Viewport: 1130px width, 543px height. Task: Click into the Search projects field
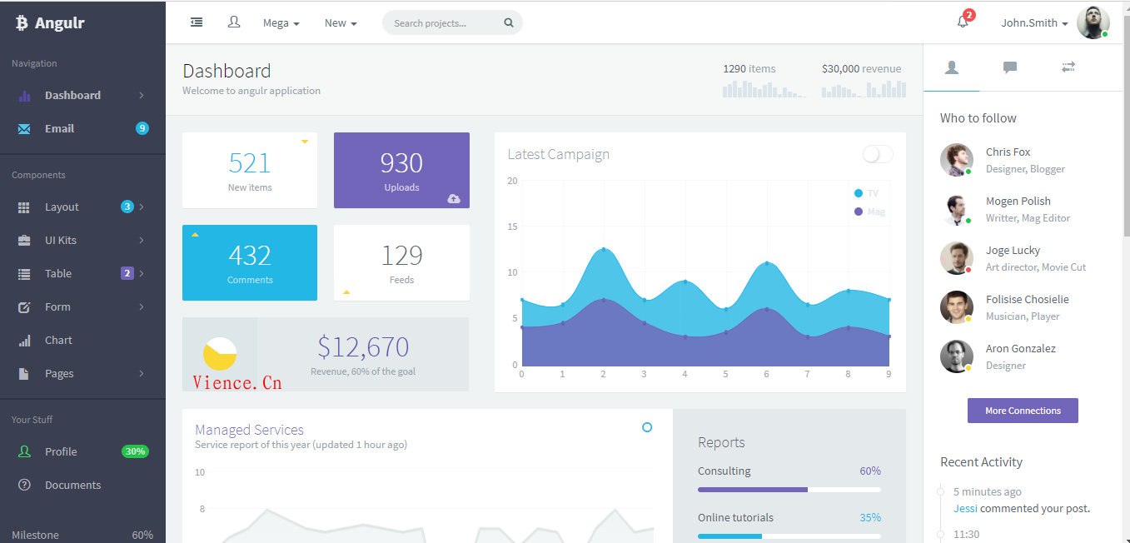click(441, 23)
